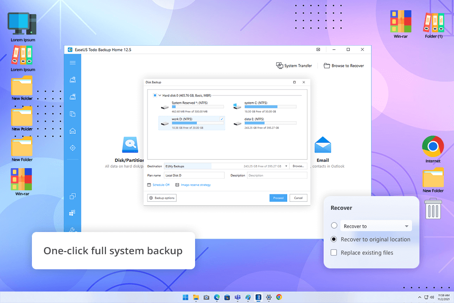Expand the Recover to dropdown
The image size is (454, 303).
tap(407, 226)
